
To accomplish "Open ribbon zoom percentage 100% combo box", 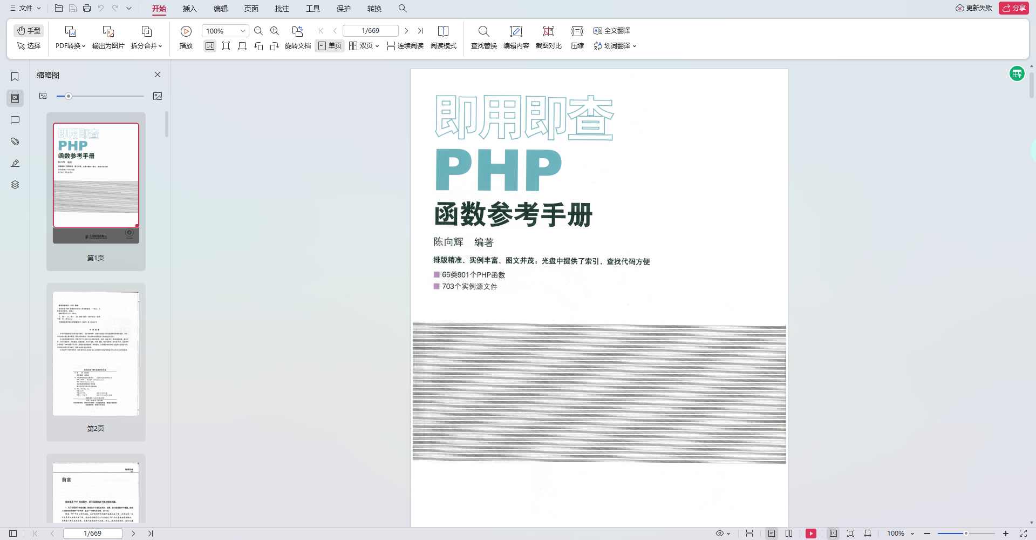I will pos(225,31).
